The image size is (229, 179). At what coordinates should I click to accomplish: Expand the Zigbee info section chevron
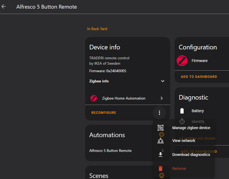pyautogui.click(x=162, y=81)
